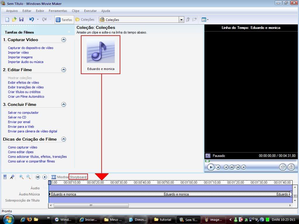This screenshot has width=299, height=224.
Task: Collapse the Capturar Vídeo section
Action: point(64,40)
